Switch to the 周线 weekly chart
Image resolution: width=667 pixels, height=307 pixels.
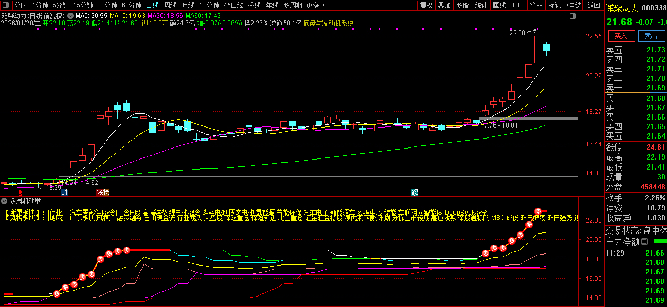pos(170,5)
